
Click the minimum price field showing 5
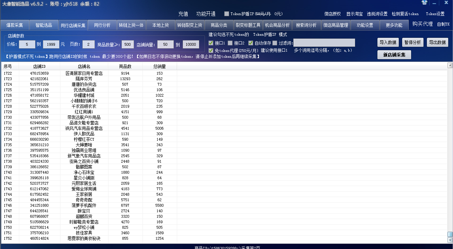[x=27, y=44]
